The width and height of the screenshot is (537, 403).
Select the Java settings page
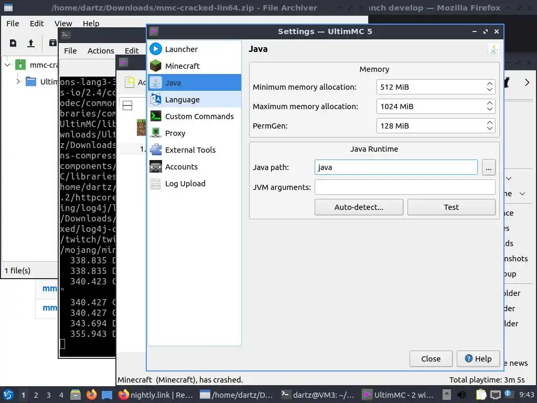point(194,82)
